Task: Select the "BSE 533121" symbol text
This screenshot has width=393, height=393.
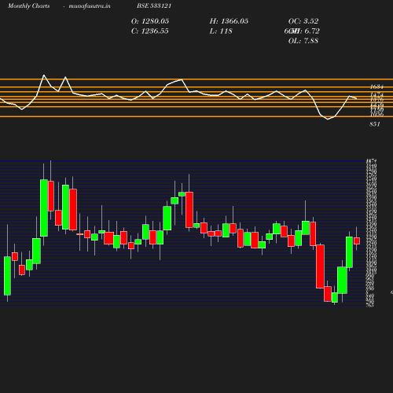Action: click(154, 6)
